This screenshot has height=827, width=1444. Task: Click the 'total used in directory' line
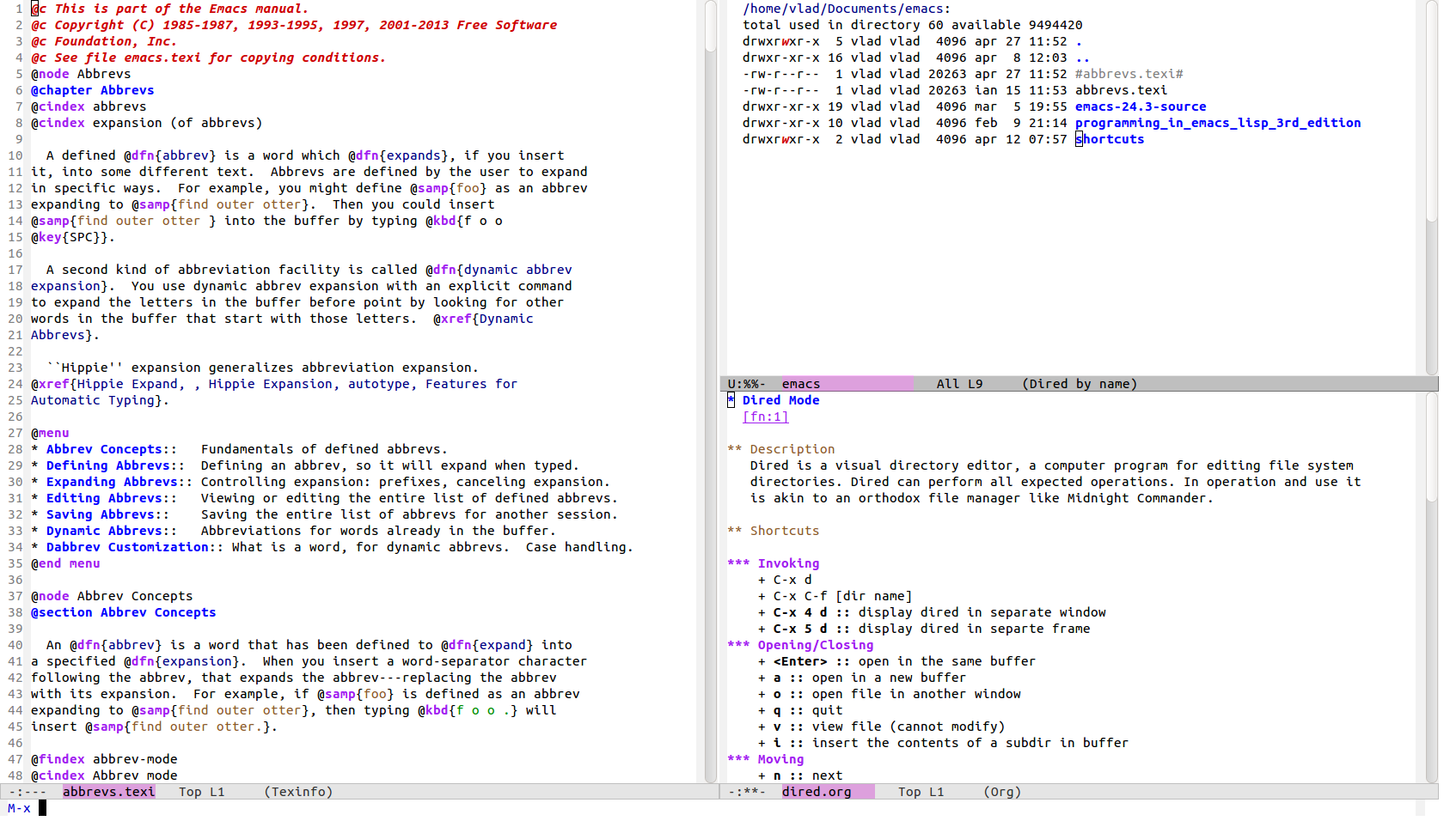tap(912, 25)
